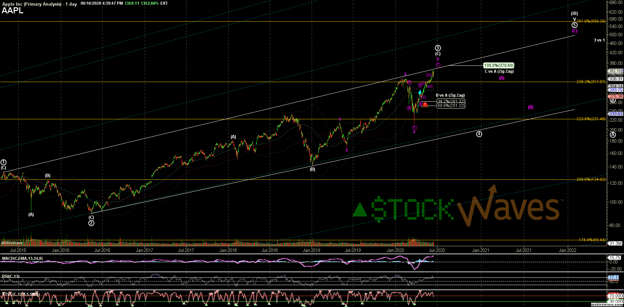Click the Jul-2015 date on time axis
The width and height of the screenshot is (624, 307).
click(x=18, y=250)
